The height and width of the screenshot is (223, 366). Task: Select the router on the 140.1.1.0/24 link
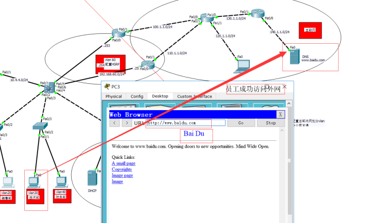click(x=258, y=13)
